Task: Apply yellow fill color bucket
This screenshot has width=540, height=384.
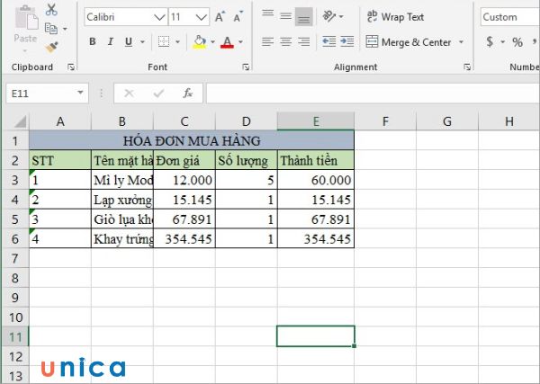Action: (200, 41)
